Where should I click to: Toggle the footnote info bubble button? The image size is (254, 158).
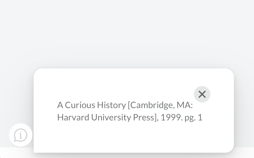point(21,135)
